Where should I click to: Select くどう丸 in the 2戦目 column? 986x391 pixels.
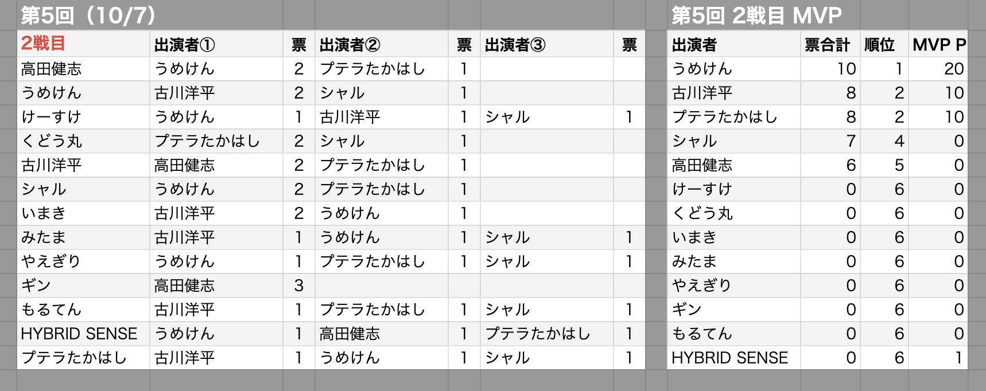(52, 141)
